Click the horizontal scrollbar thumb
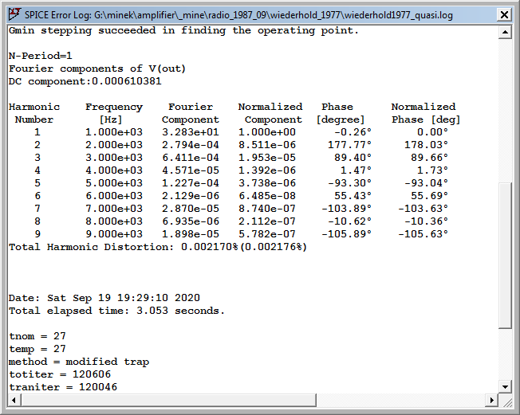The height and width of the screenshot is (415, 520). (x=168, y=400)
